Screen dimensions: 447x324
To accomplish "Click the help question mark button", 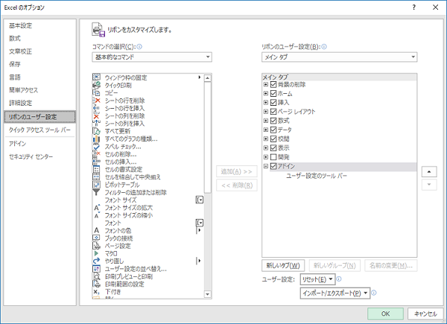I will click(414, 7).
